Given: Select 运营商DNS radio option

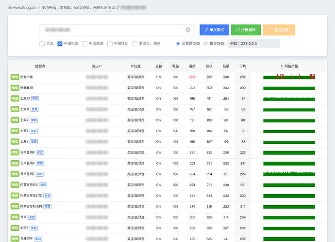Looking at the screenshot, I should [x=178, y=44].
